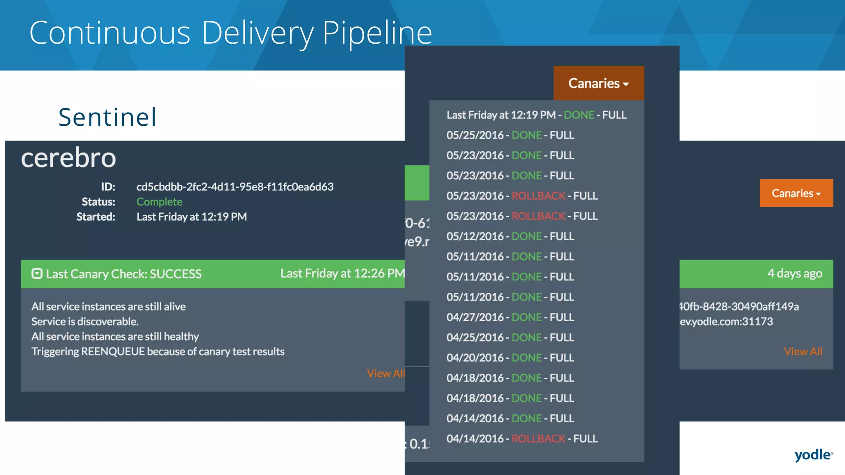This screenshot has height=475, width=845.
Task: Click the cerebro service title
Action: click(x=68, y=159)
